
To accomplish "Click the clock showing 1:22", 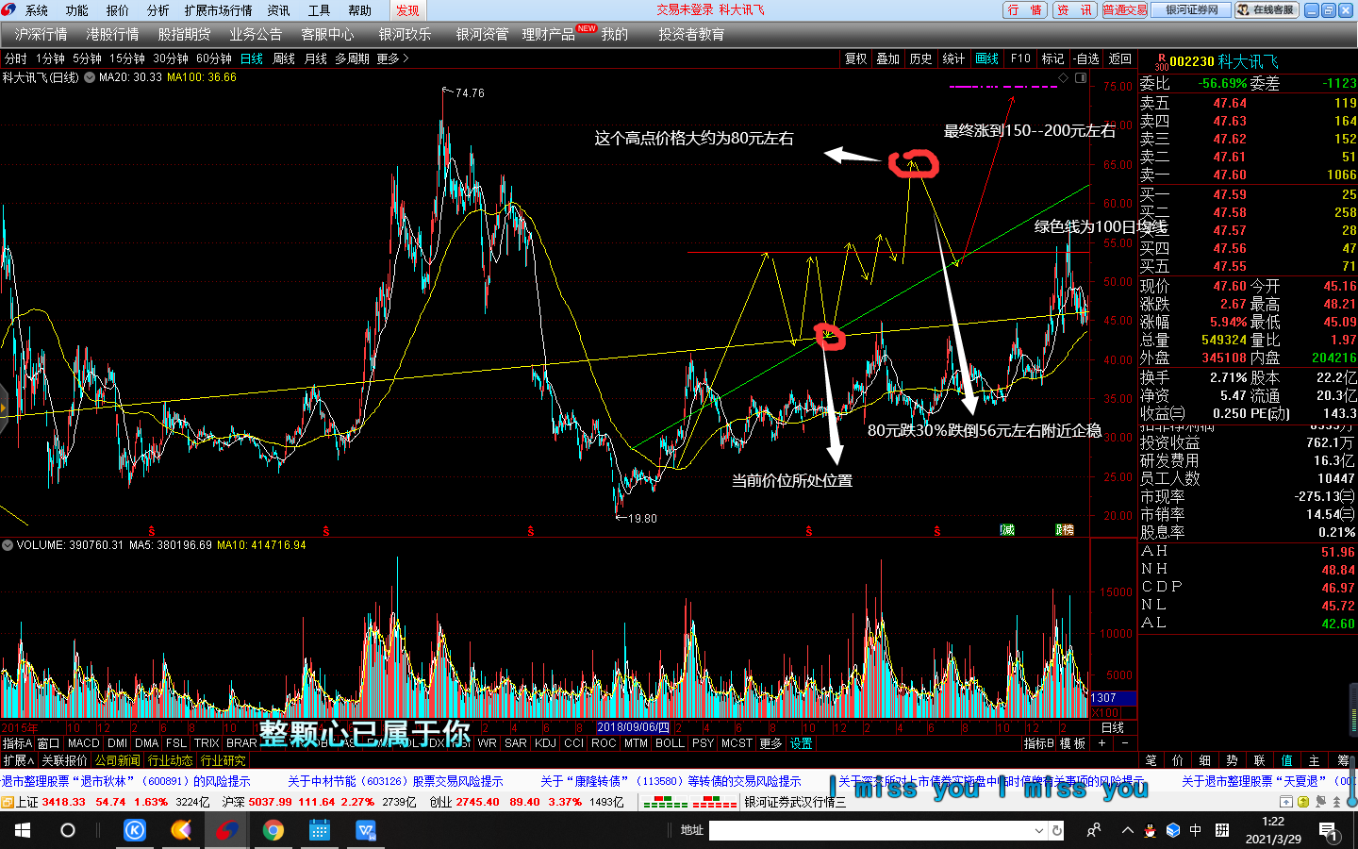I will [1273, 821].
